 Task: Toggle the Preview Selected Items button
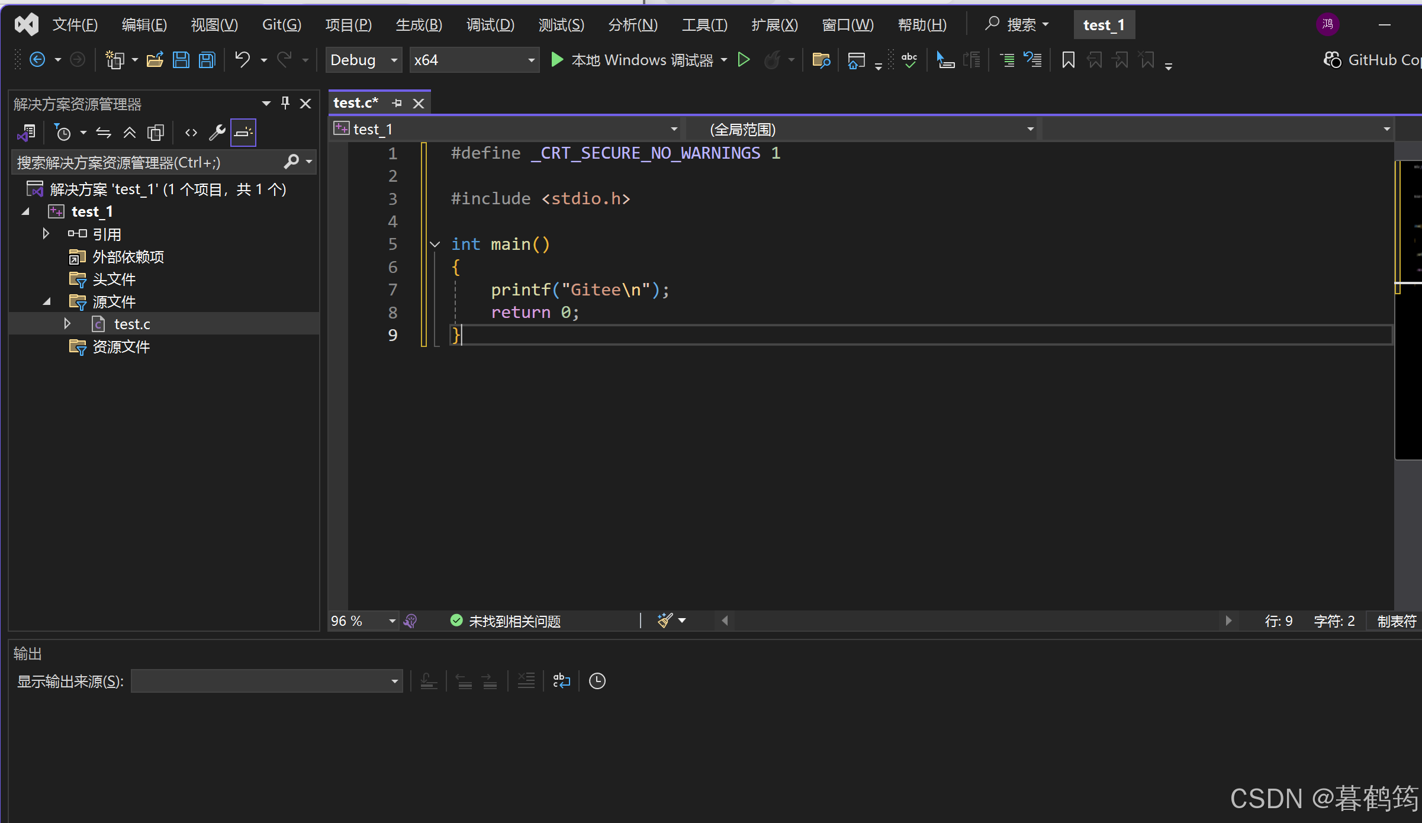(243, 133)
